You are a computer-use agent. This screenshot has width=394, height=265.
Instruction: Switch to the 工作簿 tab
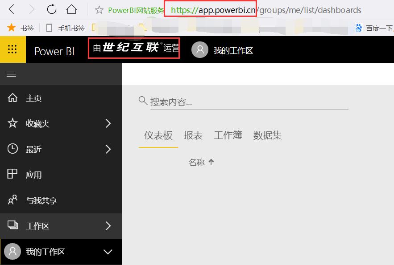point(228,135)
